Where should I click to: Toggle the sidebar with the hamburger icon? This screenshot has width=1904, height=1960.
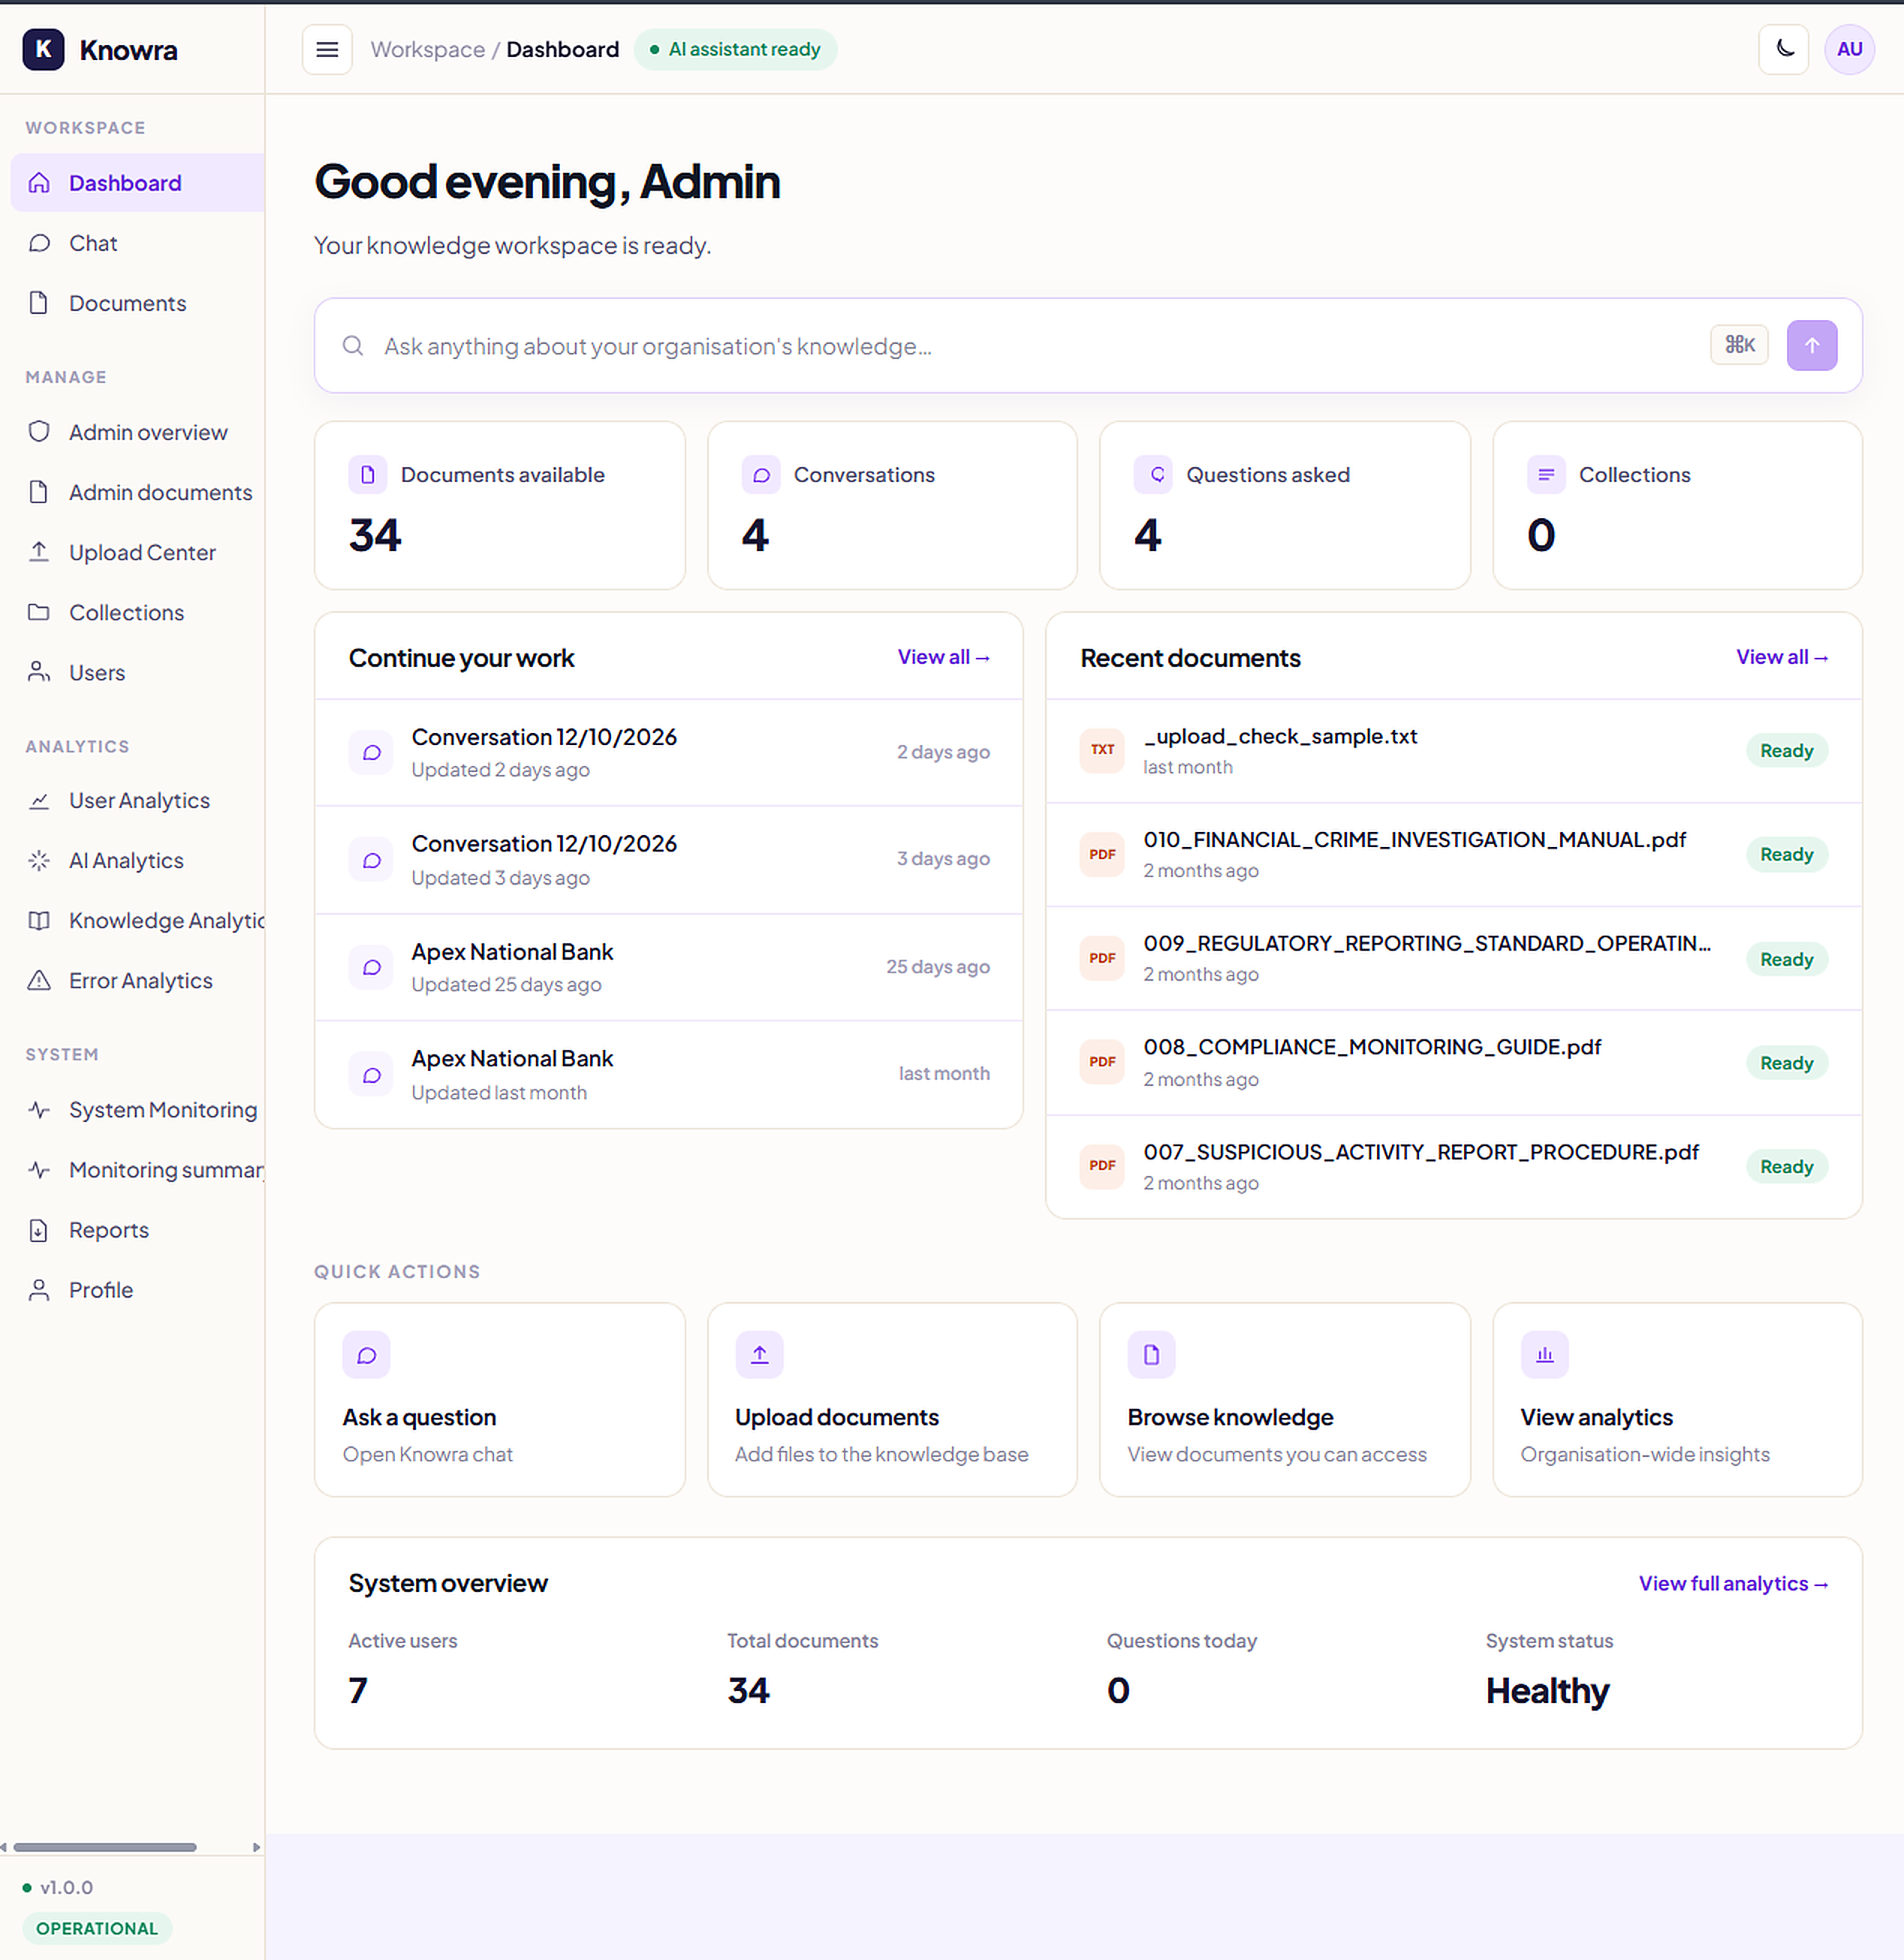(327, 49)
